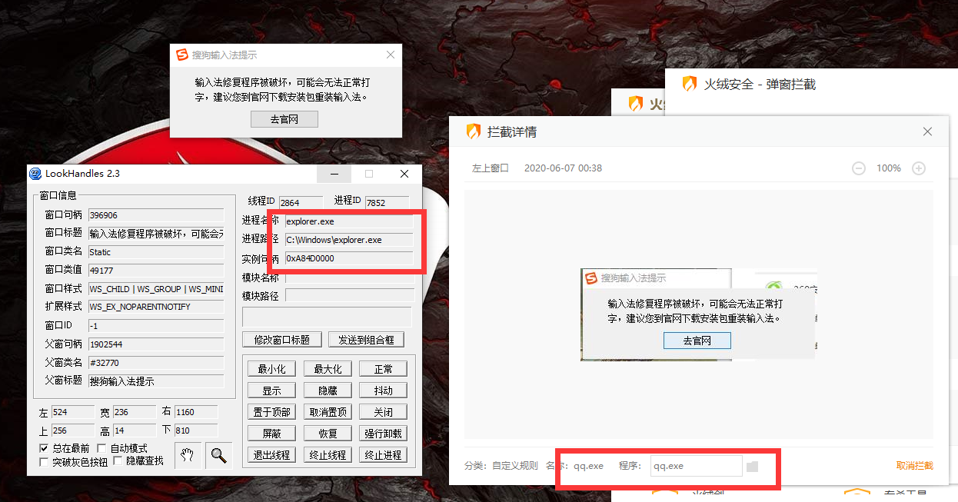Image resolution: width=958 pixels, height=502 pixels.
Task: Click the intercepted popup screenshot preview
Action: 698,314
